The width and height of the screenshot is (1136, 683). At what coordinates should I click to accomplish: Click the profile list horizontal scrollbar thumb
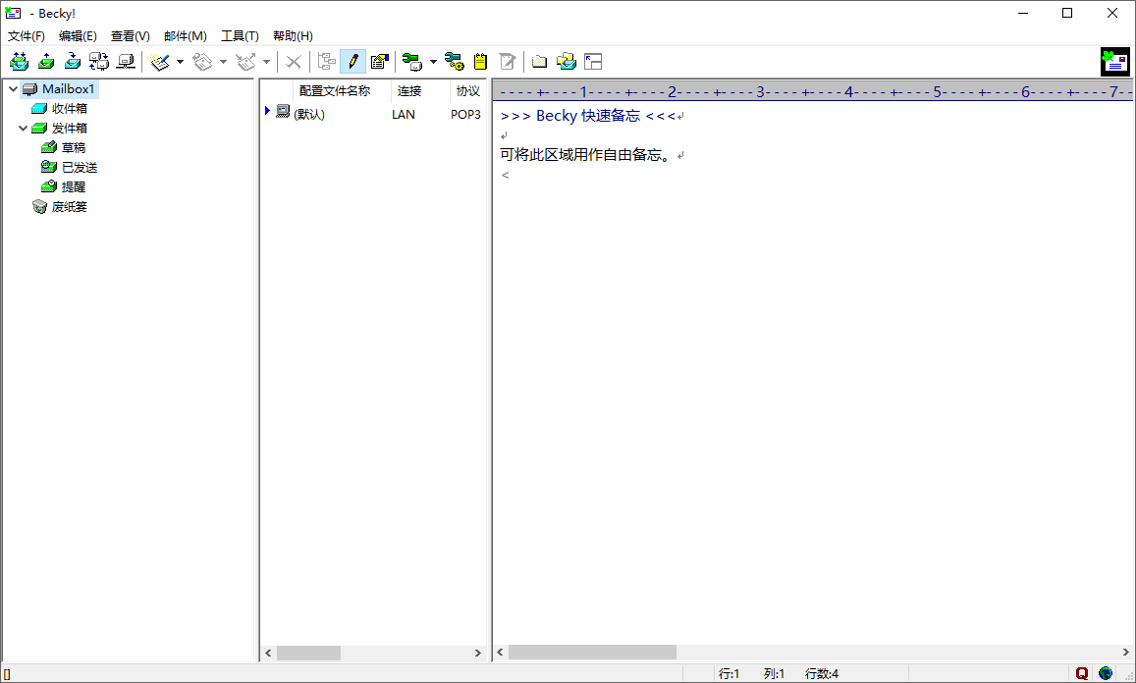tap(308, 653)
